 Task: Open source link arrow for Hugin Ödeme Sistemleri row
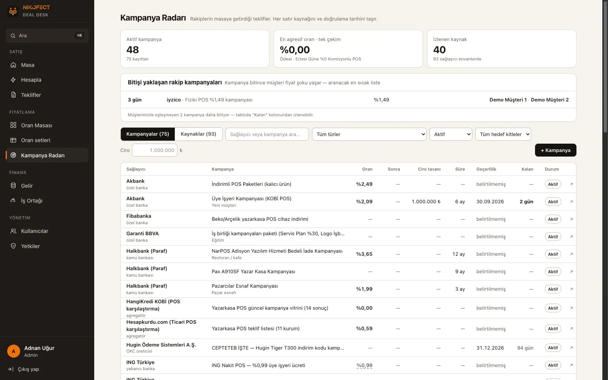click(x=571, y=348)
